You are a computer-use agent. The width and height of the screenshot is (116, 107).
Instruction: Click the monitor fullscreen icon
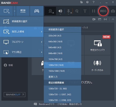click(x=6, y=42)
